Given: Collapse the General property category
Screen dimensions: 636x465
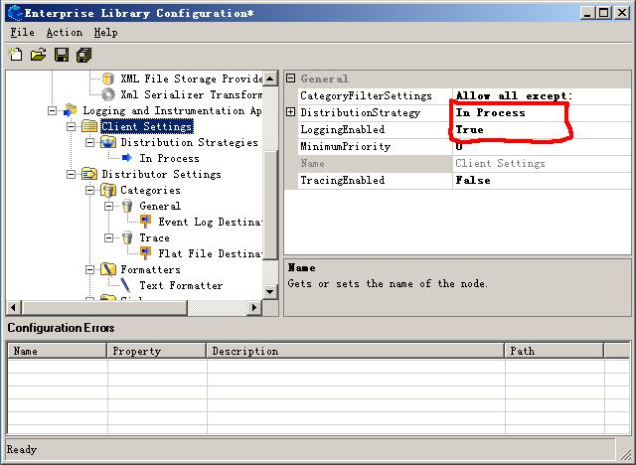Looking at the screenshot, I should click(x=291, y=78).
